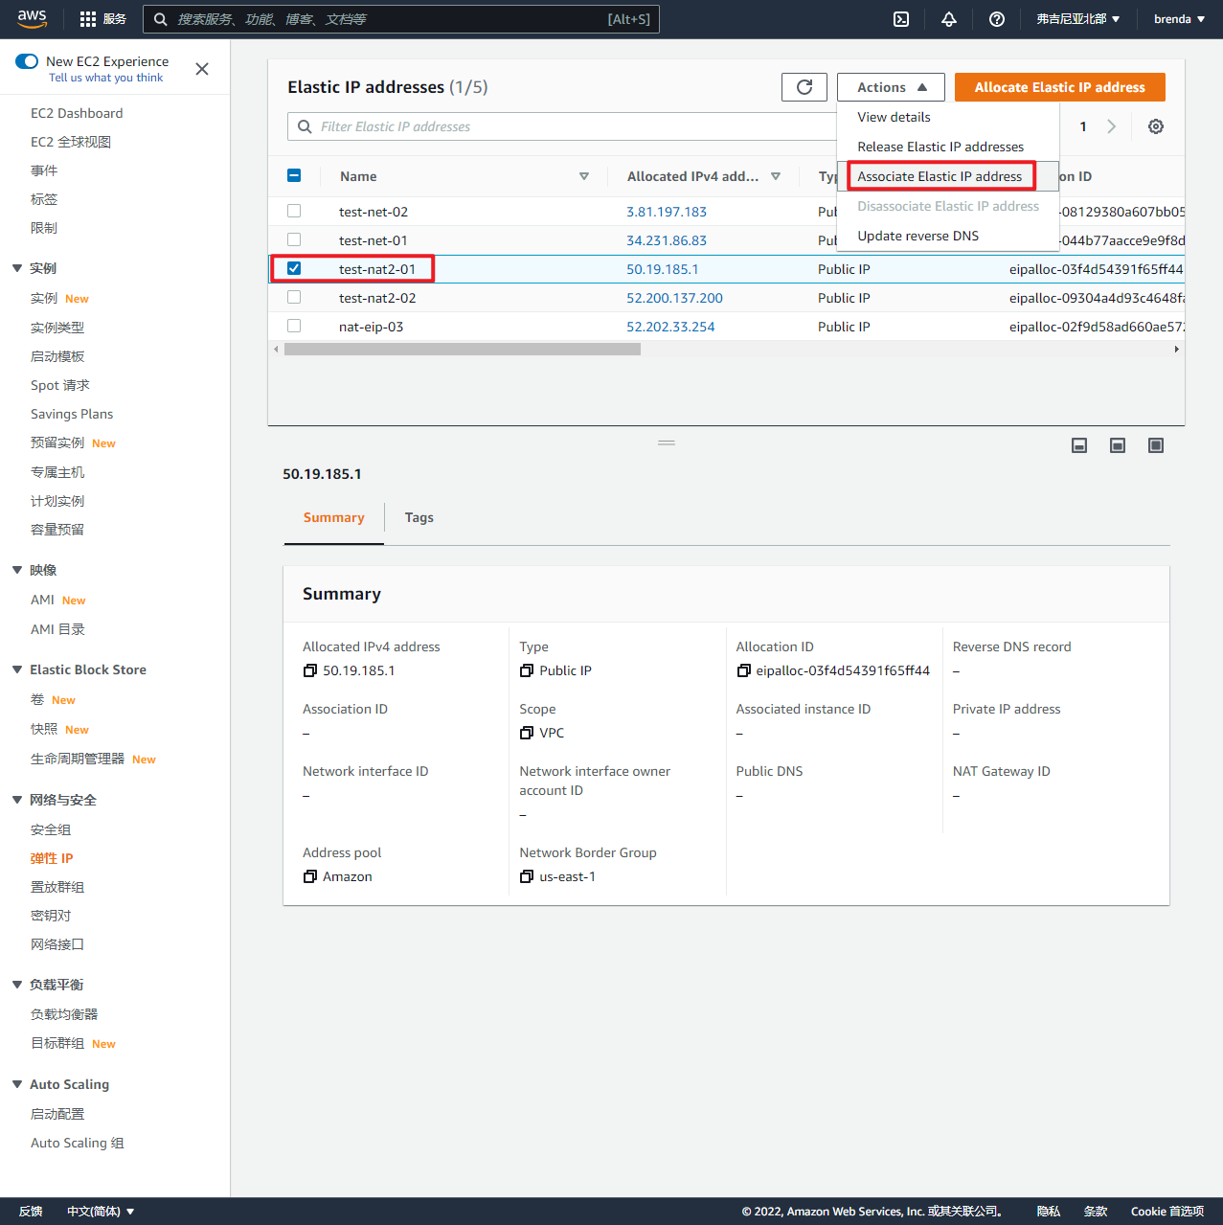Viewport: 1223px width, 1225px height.
Task: Click Tell us what you think
Action: coord(105,78)
